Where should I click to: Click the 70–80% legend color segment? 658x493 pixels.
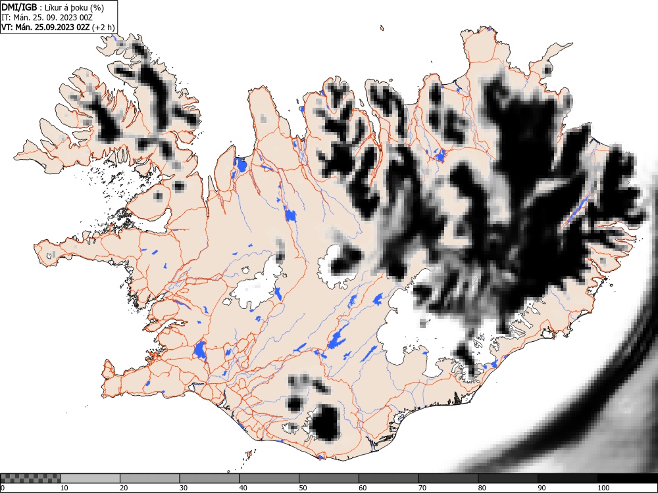[447, 479]
